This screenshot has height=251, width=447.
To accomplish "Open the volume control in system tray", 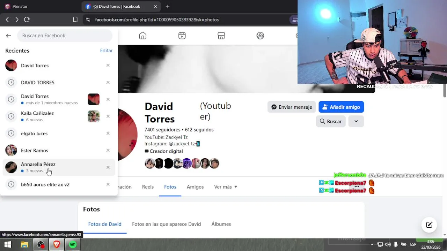I will tap(388, 245).
